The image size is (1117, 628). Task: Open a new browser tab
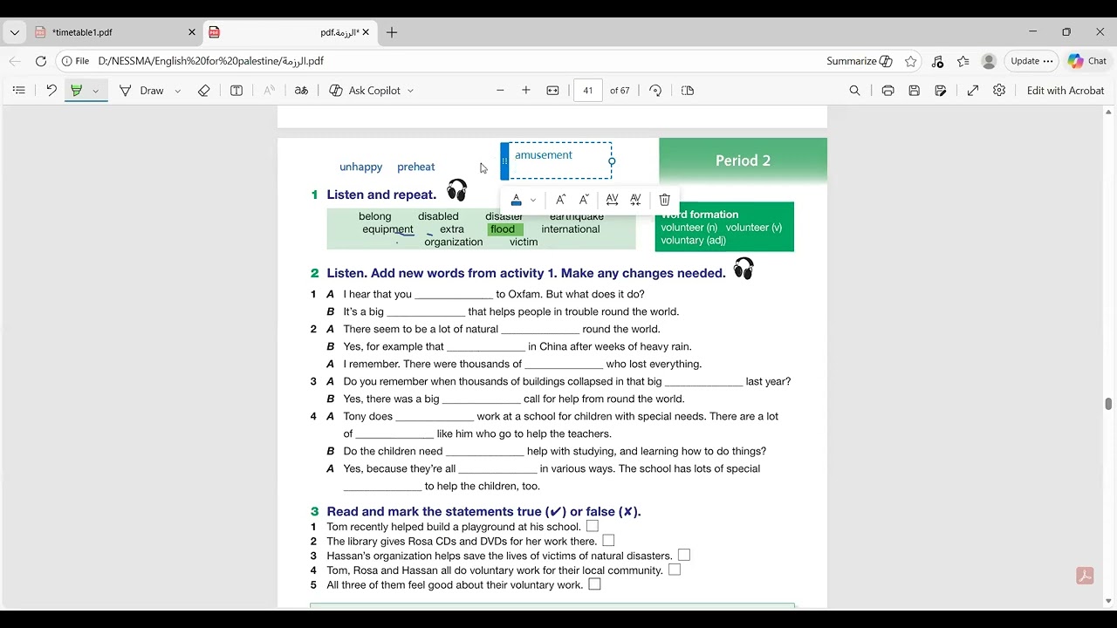click(x=392, y=32)
